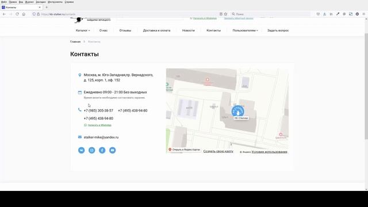Open the browser hamburger menu

tap(364, 14)
